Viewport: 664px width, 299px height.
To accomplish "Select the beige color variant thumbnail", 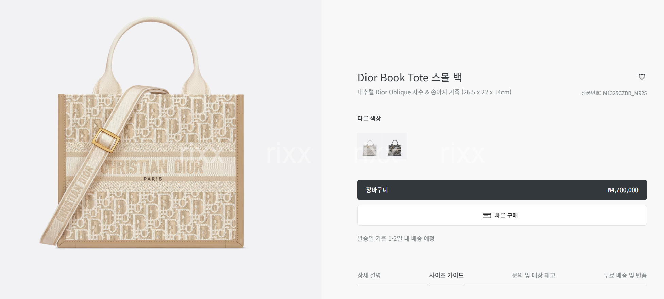I will point(370,146).
